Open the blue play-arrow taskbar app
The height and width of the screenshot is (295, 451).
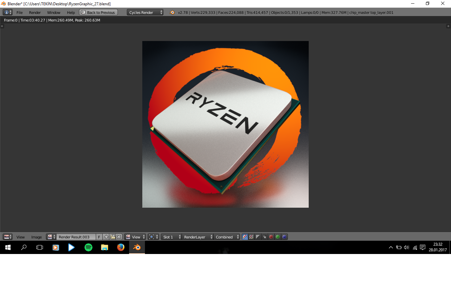[71, 247]
